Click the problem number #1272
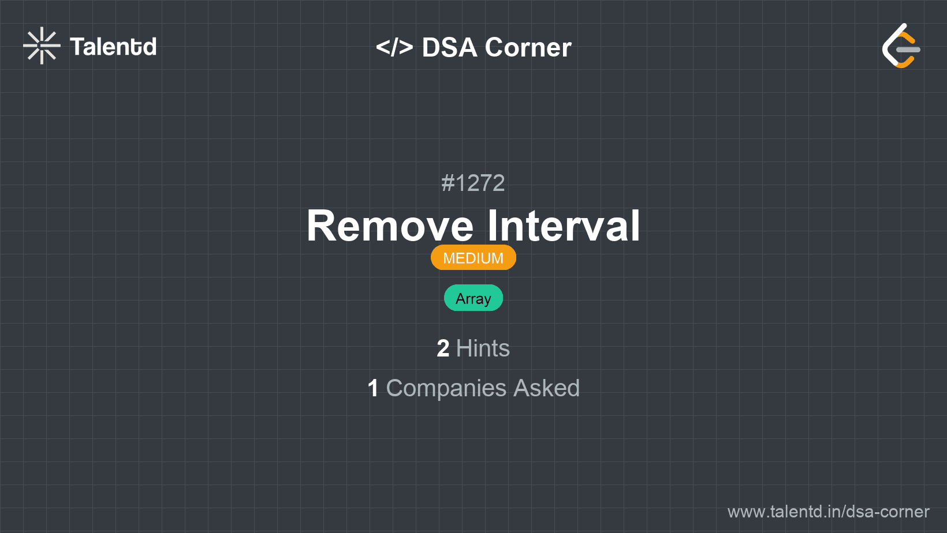The width and height of the screenshot is (947, 533). 473,183
